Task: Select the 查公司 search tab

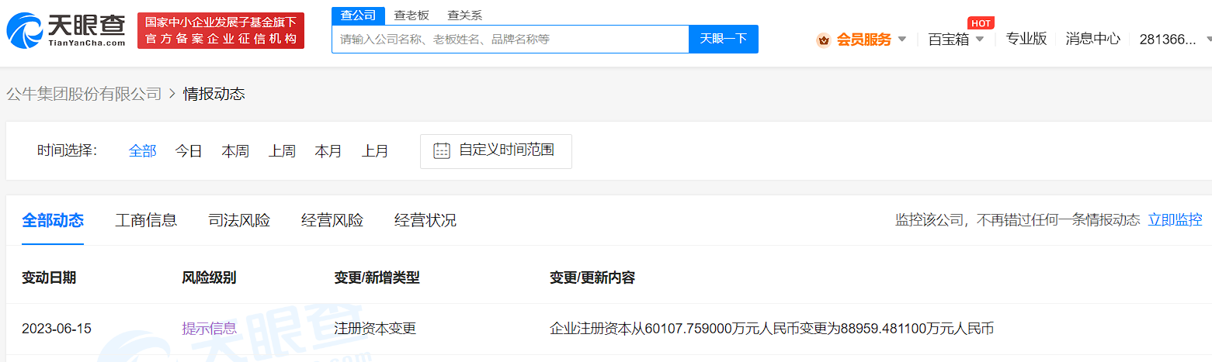Action: coord(358,16)
